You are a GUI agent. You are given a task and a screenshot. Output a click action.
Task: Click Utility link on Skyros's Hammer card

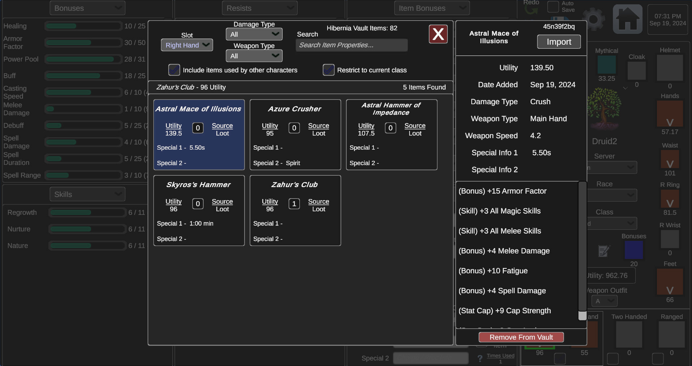coord(173,201)
